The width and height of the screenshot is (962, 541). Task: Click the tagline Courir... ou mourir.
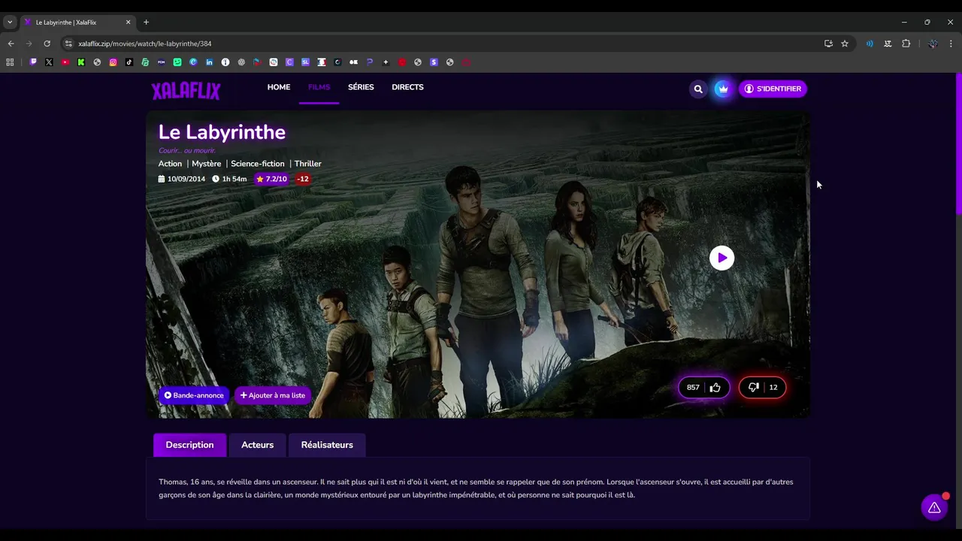point(187,150)
